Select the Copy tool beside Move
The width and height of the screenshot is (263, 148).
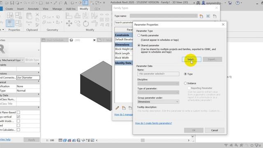77,23
